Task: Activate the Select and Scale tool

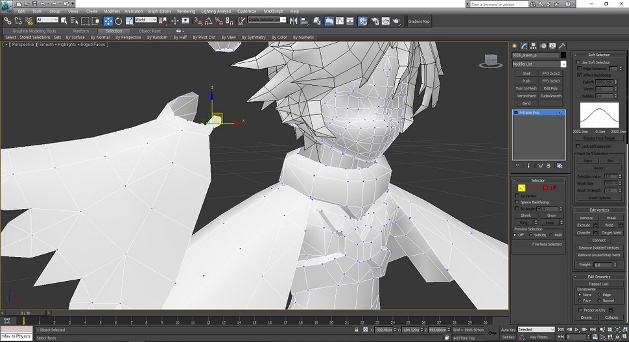Action: (129, 21)
